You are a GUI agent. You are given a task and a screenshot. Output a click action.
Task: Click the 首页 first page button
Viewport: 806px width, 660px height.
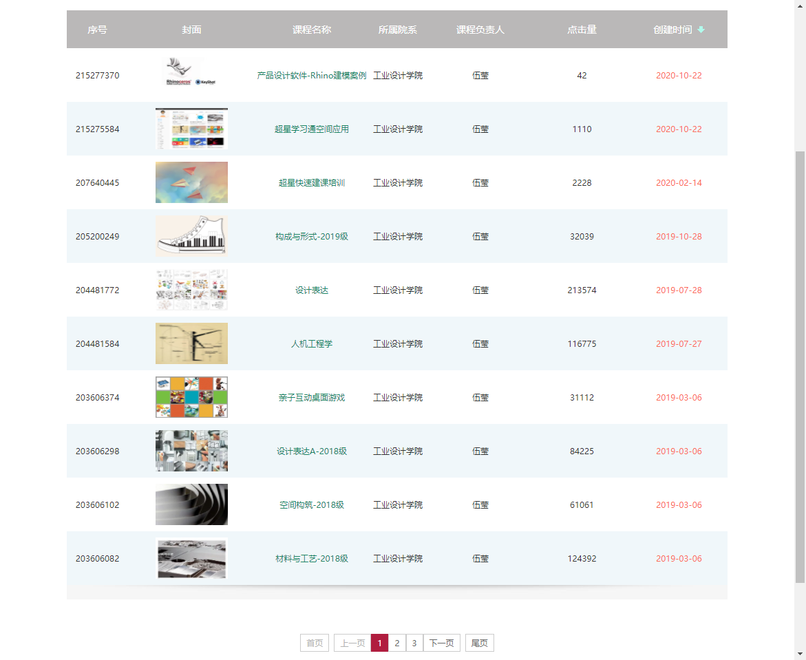click(315, 643)
